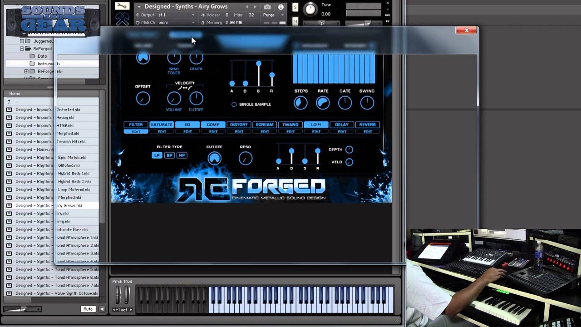This screenshot has width=581, height=327.
Task: Click the speaker preview icon beside Auto
Action: tap(102, 309)
